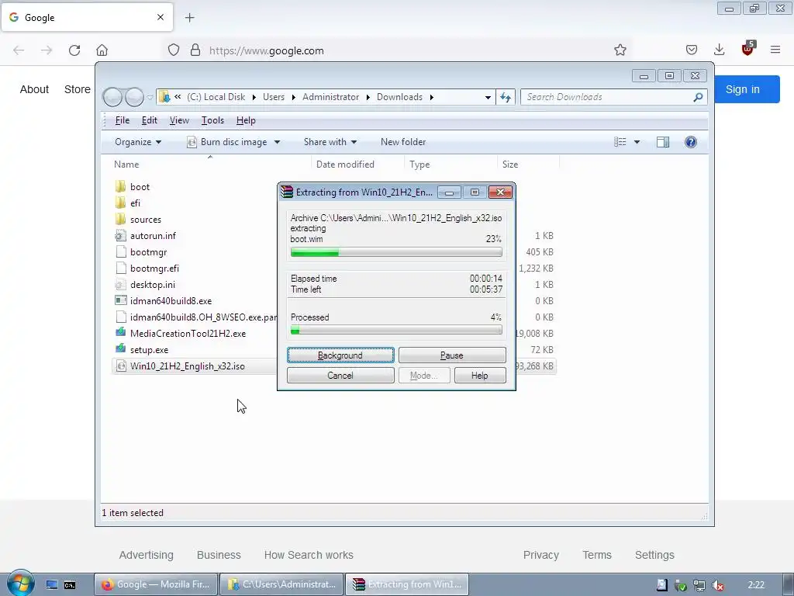The height and width of the screenshot is (596, 794).
Task: Open a new Firefox tab
Action: click(x=190, y=18)
